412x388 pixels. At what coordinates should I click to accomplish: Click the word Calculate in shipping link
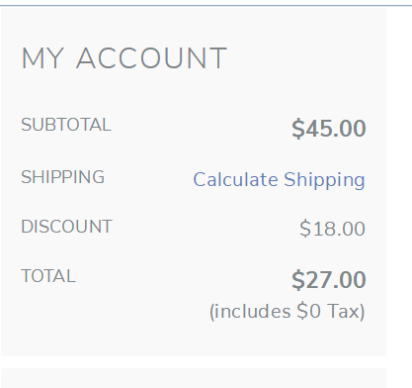[x=235, y=180]
